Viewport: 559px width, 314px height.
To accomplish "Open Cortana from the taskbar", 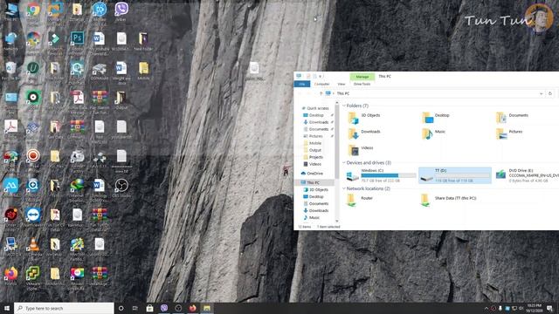I will coord(121,308).
